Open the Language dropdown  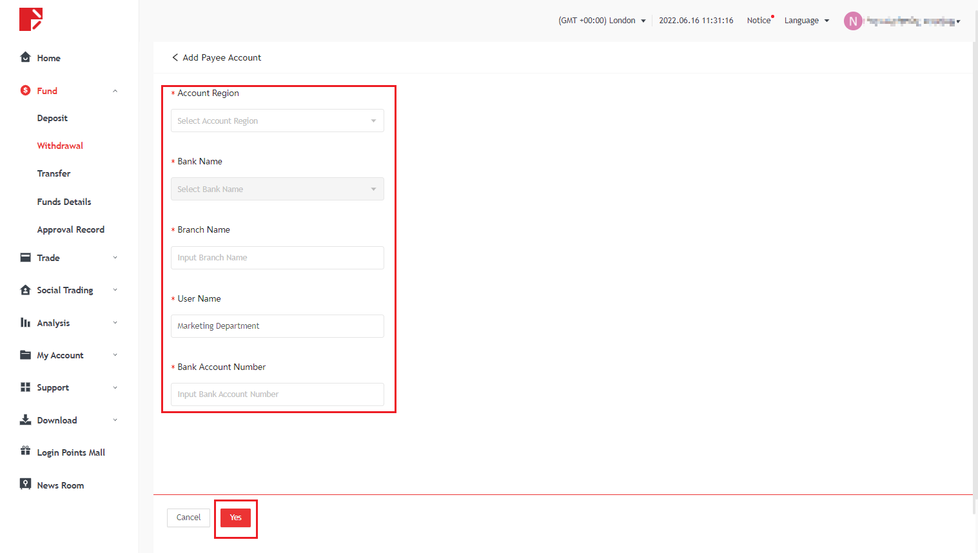point(807,21)
